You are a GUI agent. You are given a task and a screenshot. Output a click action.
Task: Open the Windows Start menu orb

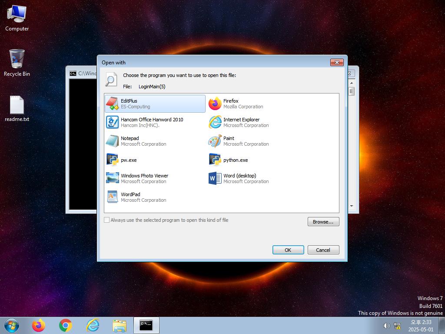tap(12, 325)
